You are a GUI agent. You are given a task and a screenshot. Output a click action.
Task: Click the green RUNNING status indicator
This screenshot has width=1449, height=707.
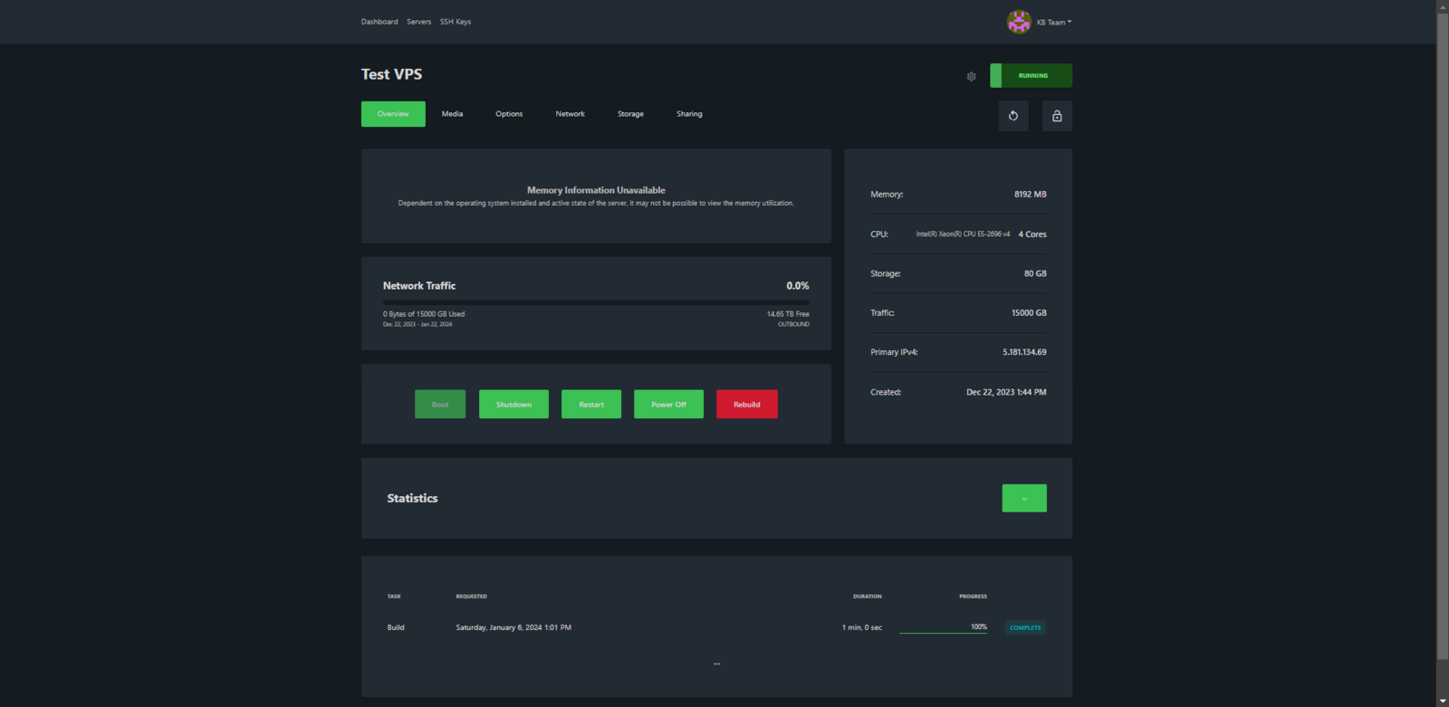coord(1032,76)
